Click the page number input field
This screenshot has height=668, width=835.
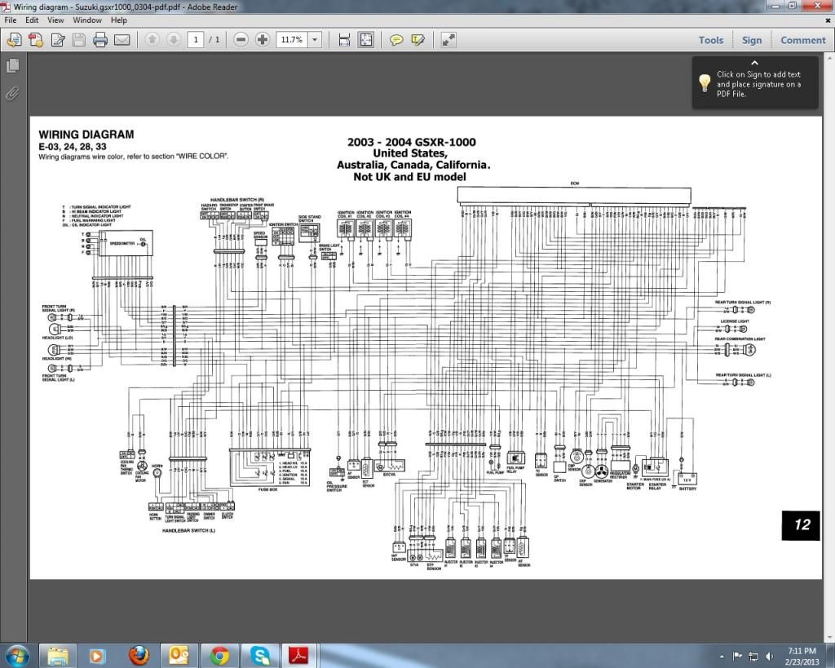[196, 40]
